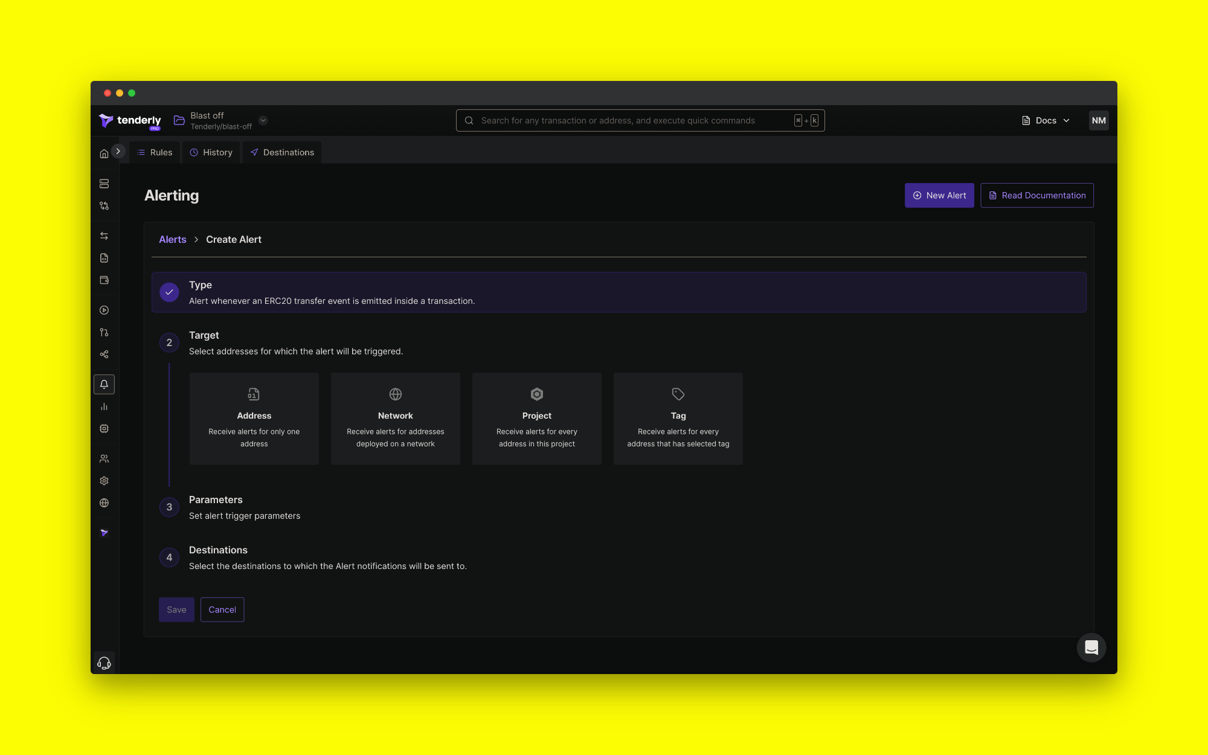1208x755 pixels.
Task: Open the Docs dropdown menu
Action: coord(1046,120)
